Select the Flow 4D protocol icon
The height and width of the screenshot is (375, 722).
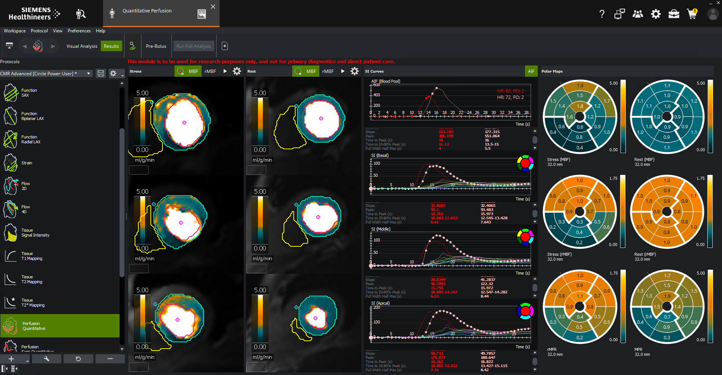tap(11, 210)
